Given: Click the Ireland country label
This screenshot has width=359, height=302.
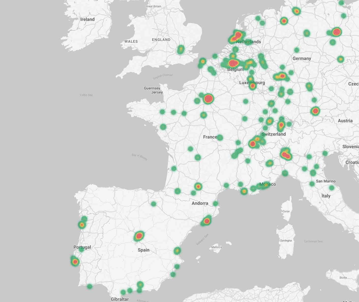Looking at the screenshot, I should point(87,19).
